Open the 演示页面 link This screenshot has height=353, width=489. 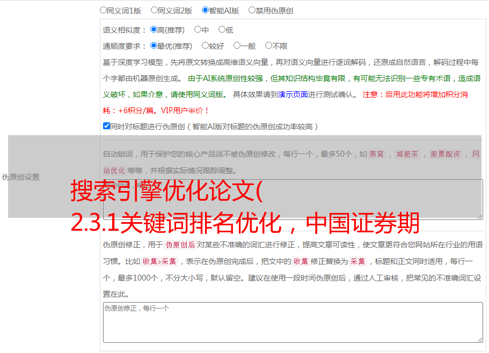pyautogui.click(x=293, y=94)
